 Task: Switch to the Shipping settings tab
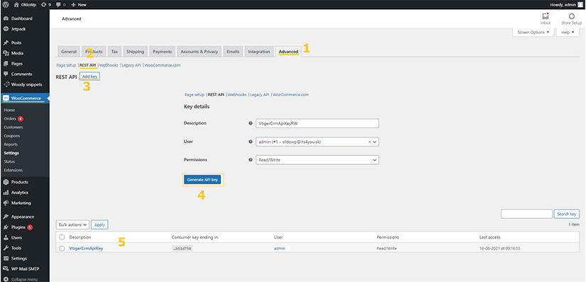[x=135, y=52]
